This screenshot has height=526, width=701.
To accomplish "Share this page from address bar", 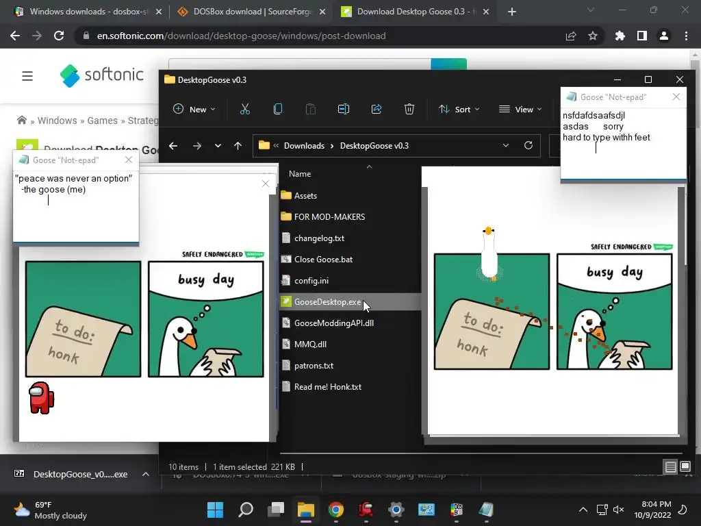I will pos(571,36).
